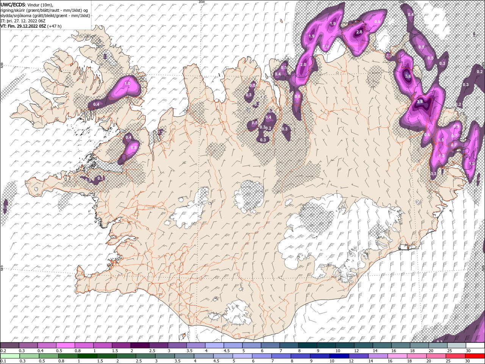The width and height of the screenshot is (485, 364).
Task: Click the '3.6' snowfall value on the map
Action: coord(408,76)
